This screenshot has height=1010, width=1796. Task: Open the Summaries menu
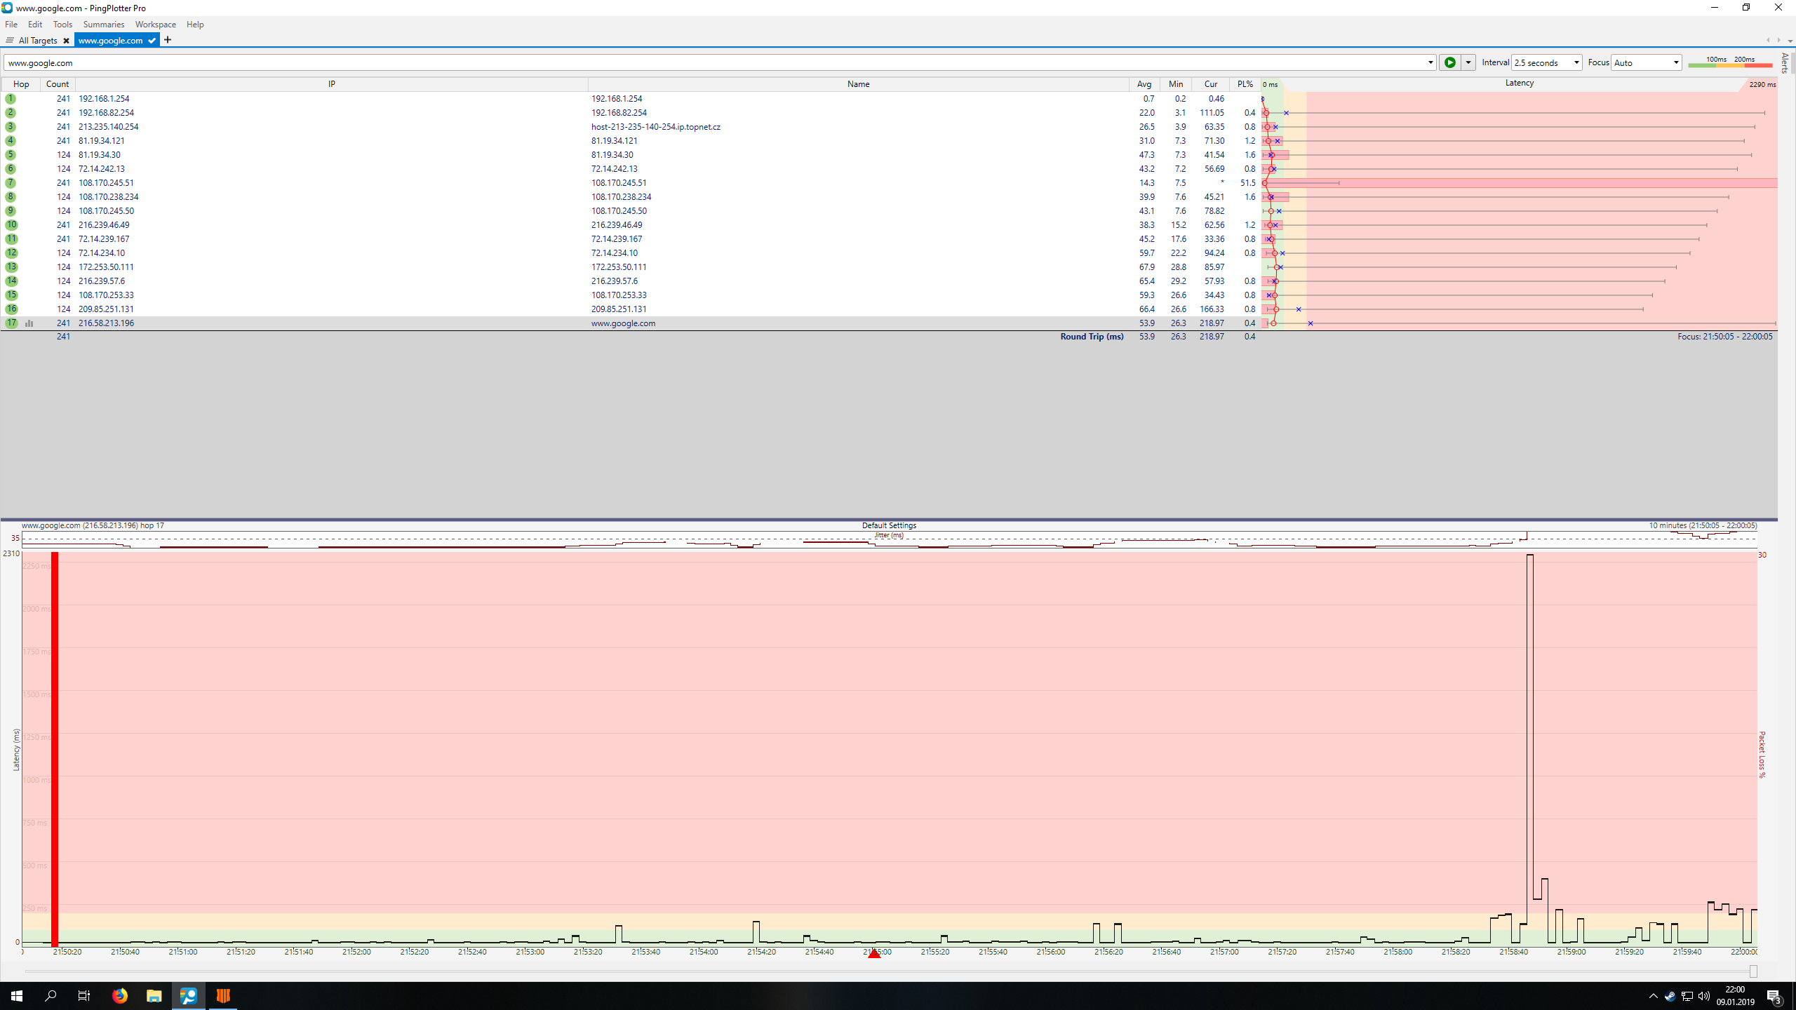pyautogui.click(x=103, y=25)
